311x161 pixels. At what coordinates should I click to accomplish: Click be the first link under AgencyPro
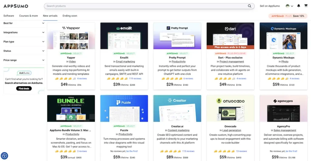291,151
